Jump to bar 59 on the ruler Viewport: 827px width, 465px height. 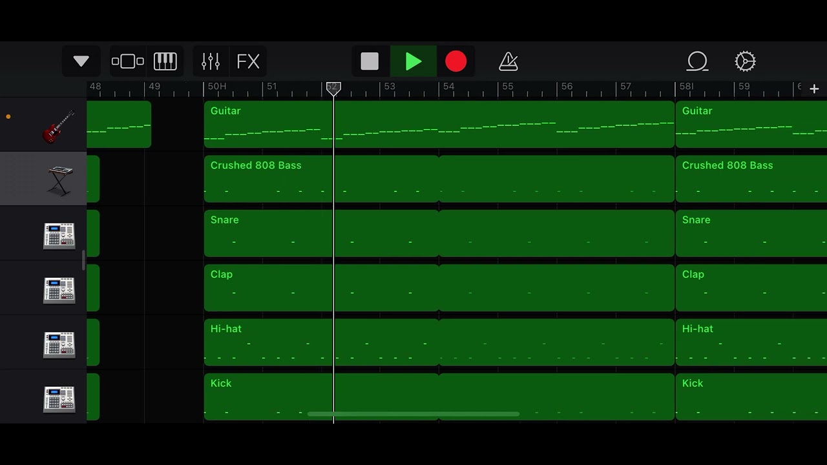click(x=744, y=87)
